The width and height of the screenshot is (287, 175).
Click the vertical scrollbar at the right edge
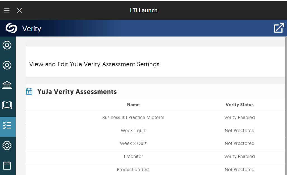[286, 106]
